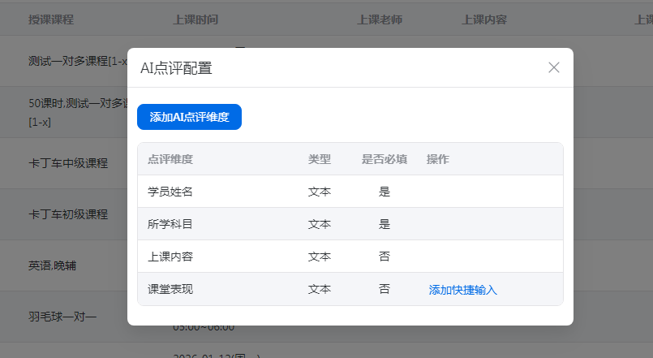653x358 pixels.
Task: Select the 上课内容 row in the dialog table
Action: click(170, 257)
